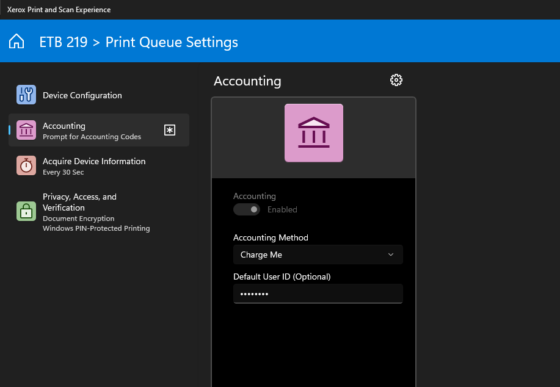Click the Device Configuration wrench icon
The image size is (560, 387).
pos(26,95)
